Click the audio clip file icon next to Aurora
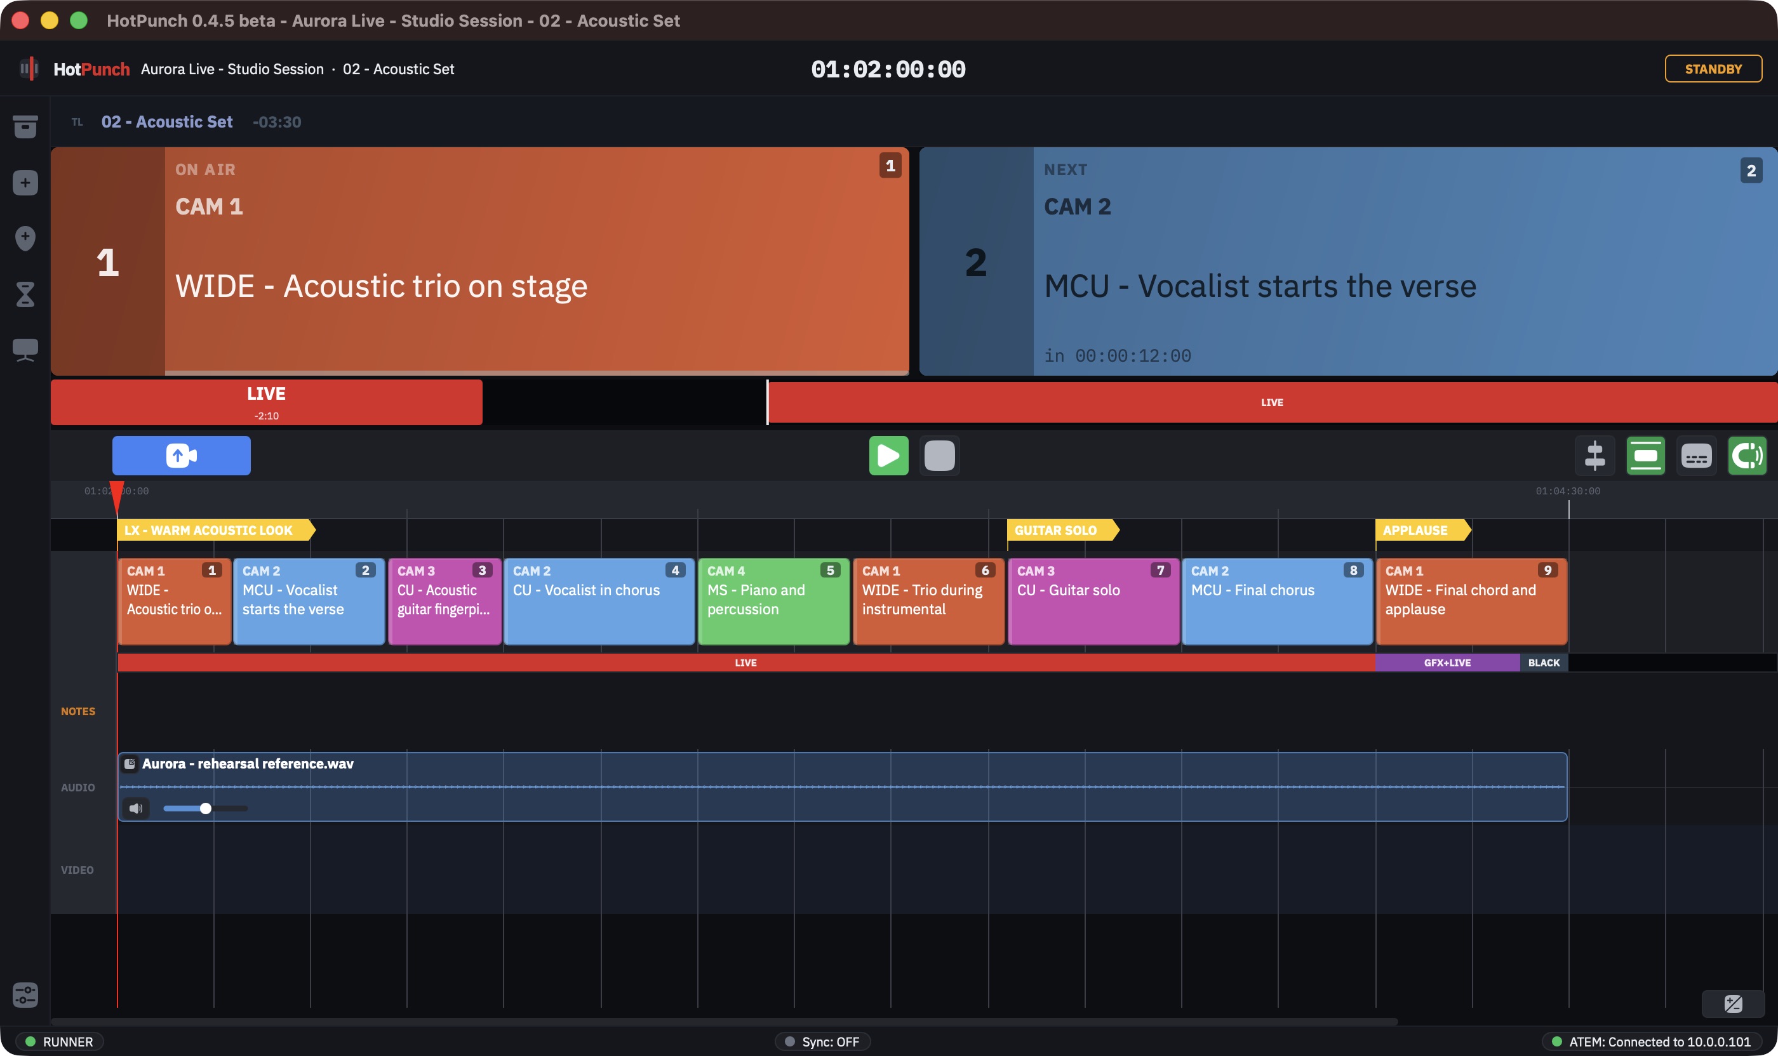1778x1056 pixels. pyautogui.click(x=130, y=763)
